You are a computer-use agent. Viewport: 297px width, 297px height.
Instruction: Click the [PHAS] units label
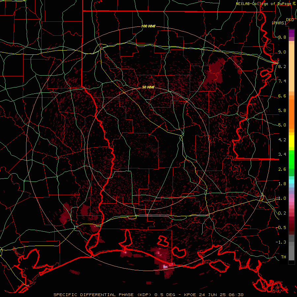pyautogui.click(x=279, y=23)
